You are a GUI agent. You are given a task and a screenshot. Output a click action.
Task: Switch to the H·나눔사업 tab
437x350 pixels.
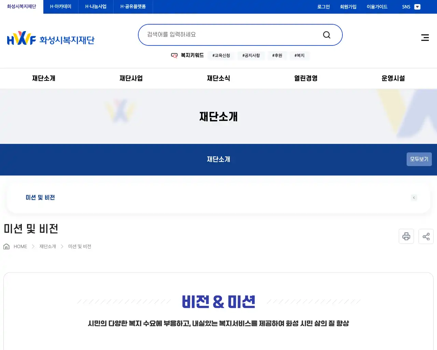point(96,6)
